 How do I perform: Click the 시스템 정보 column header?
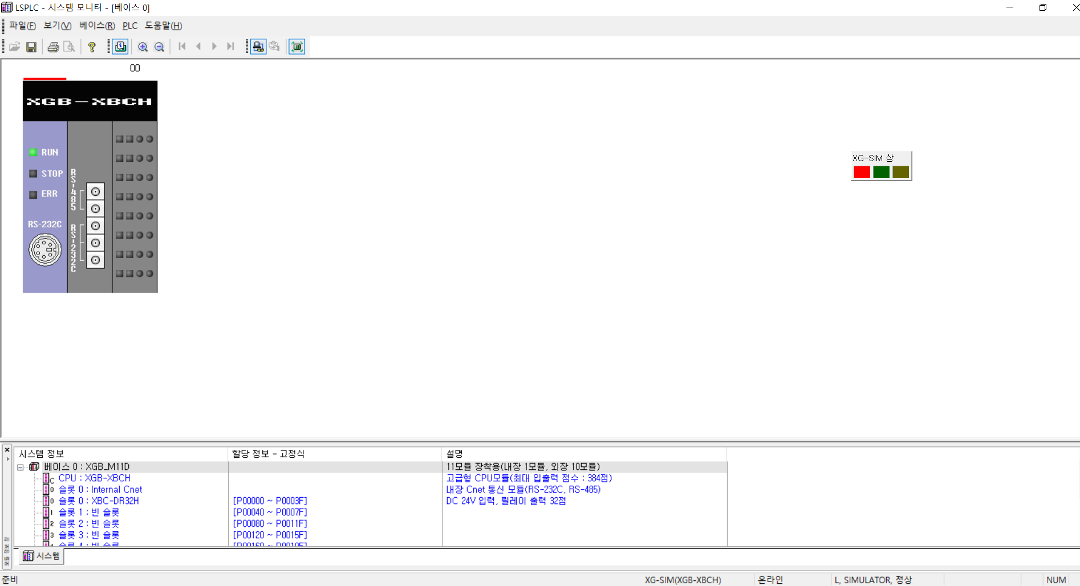(121, 454)
